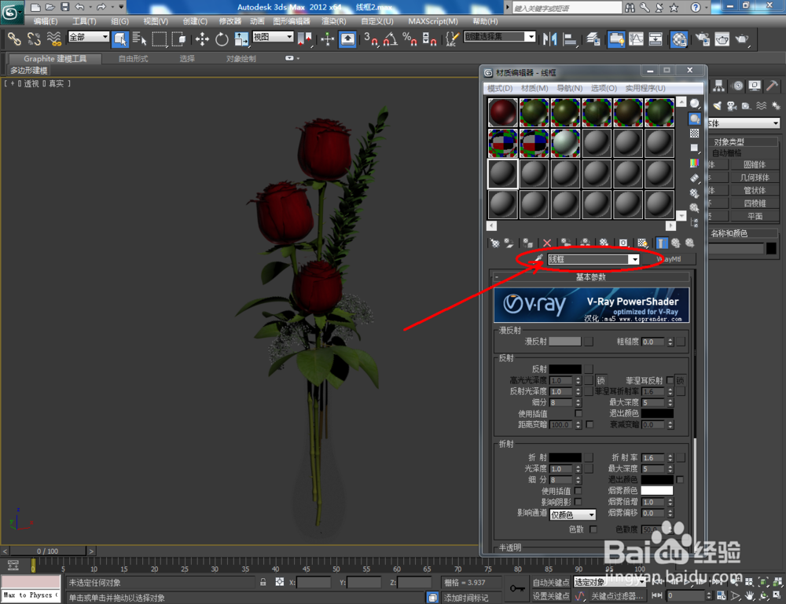Open Create tab hammer icon in command panel

pos(772,86)
